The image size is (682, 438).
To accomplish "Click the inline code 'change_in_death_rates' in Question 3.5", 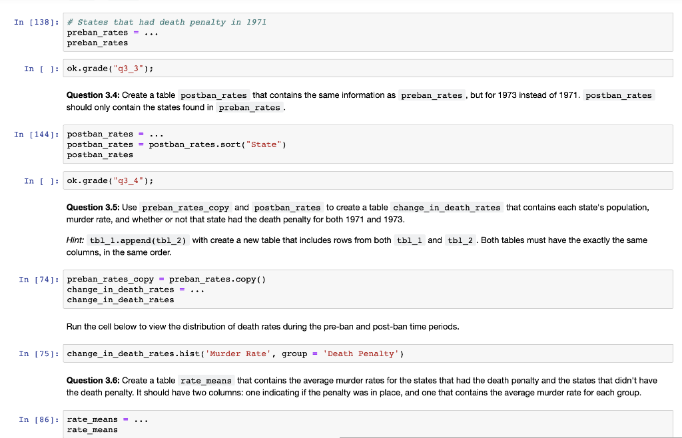I will (447, 208).
